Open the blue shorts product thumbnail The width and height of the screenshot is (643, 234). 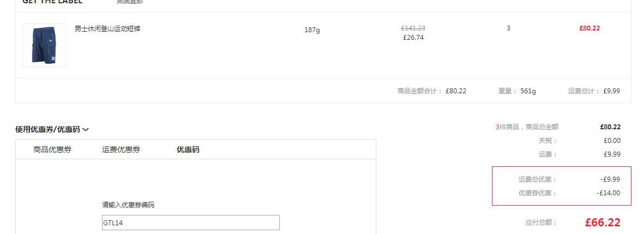point(44,45)
